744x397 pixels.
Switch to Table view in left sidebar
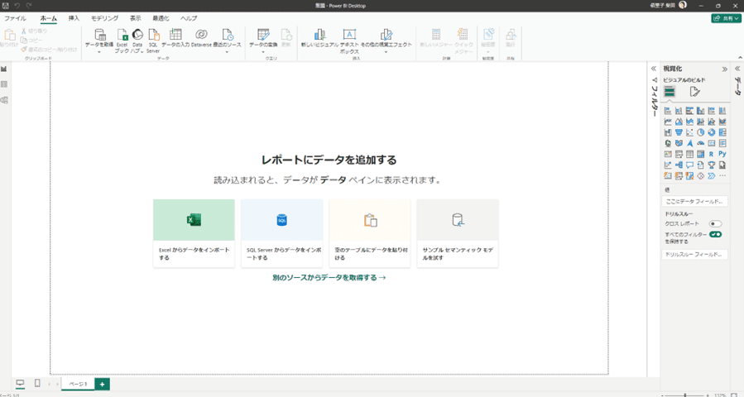4,84
